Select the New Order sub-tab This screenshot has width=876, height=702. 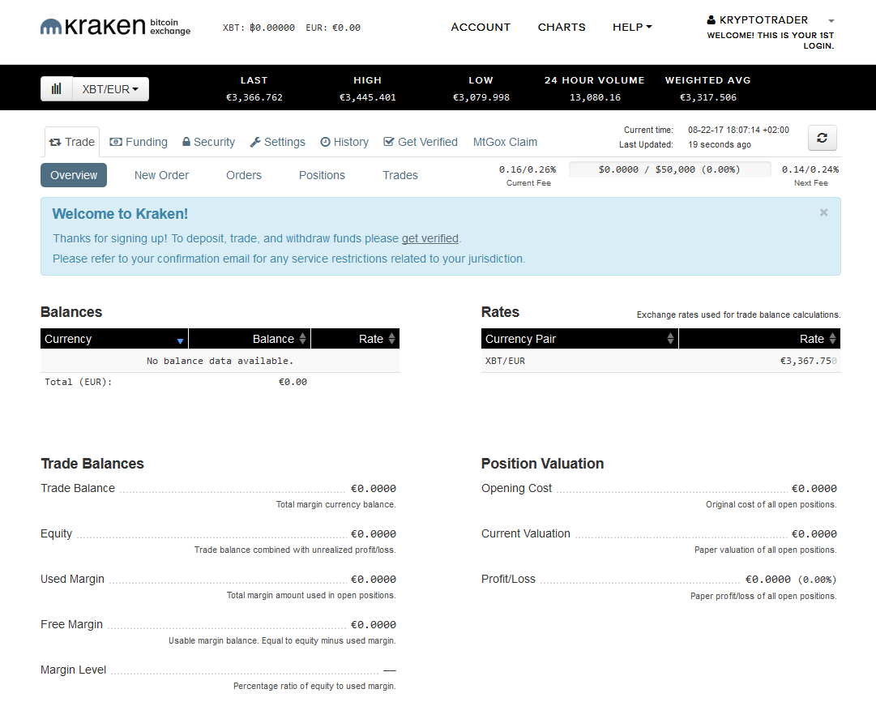tap(161, 175)
